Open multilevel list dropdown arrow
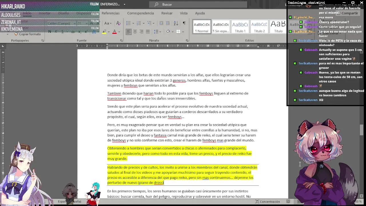The width and height of the screenshot is (366, 206). (154, 23)
